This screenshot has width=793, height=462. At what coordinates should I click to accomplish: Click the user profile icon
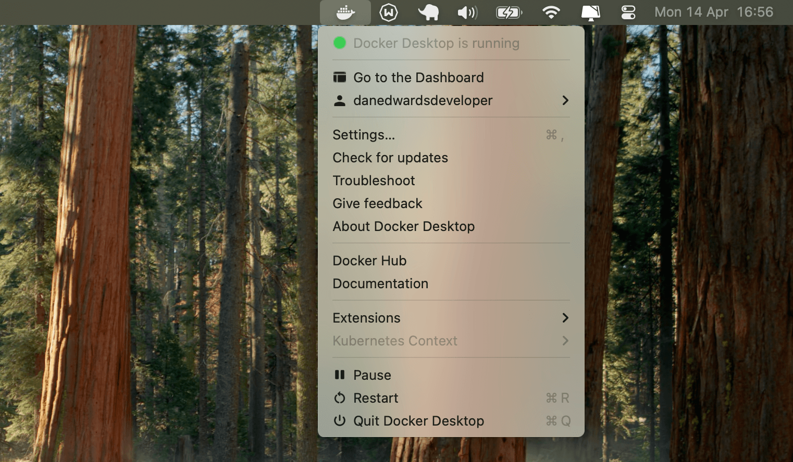pyautogui.click(x=340, y=100)
